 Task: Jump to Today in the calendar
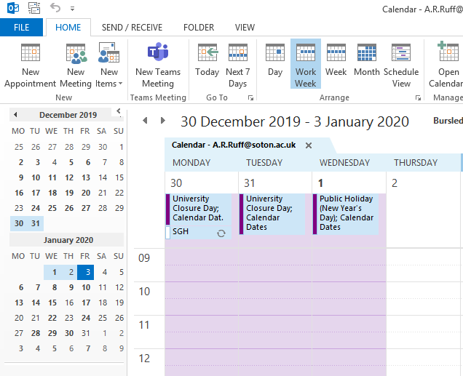pos(207,55)
